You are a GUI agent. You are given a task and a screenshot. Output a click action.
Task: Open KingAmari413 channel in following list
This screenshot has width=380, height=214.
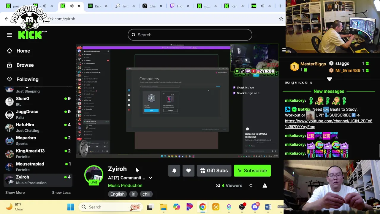tap(38, 154)
